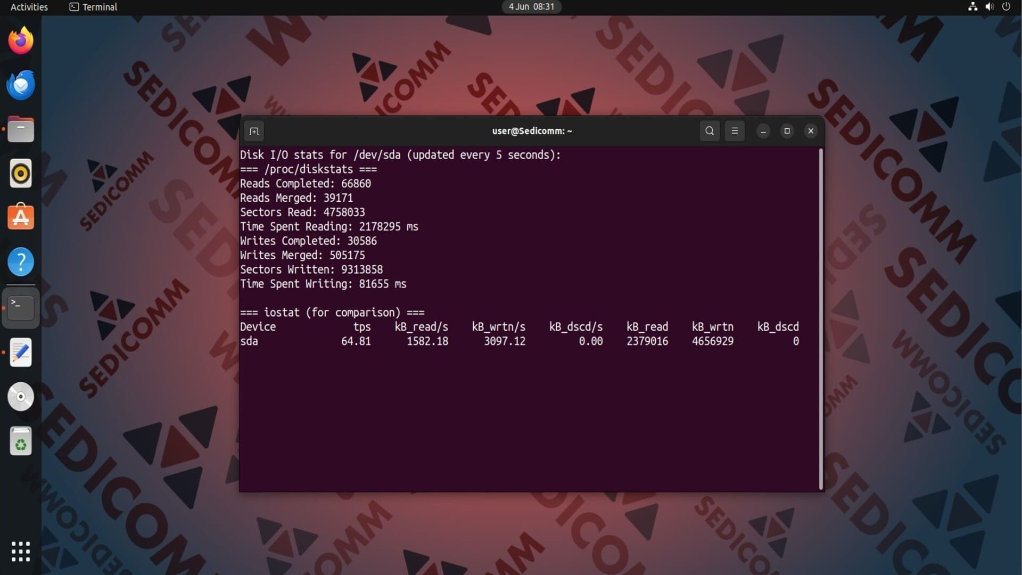
Task: Open the Trash from dock
Action: 21,441
